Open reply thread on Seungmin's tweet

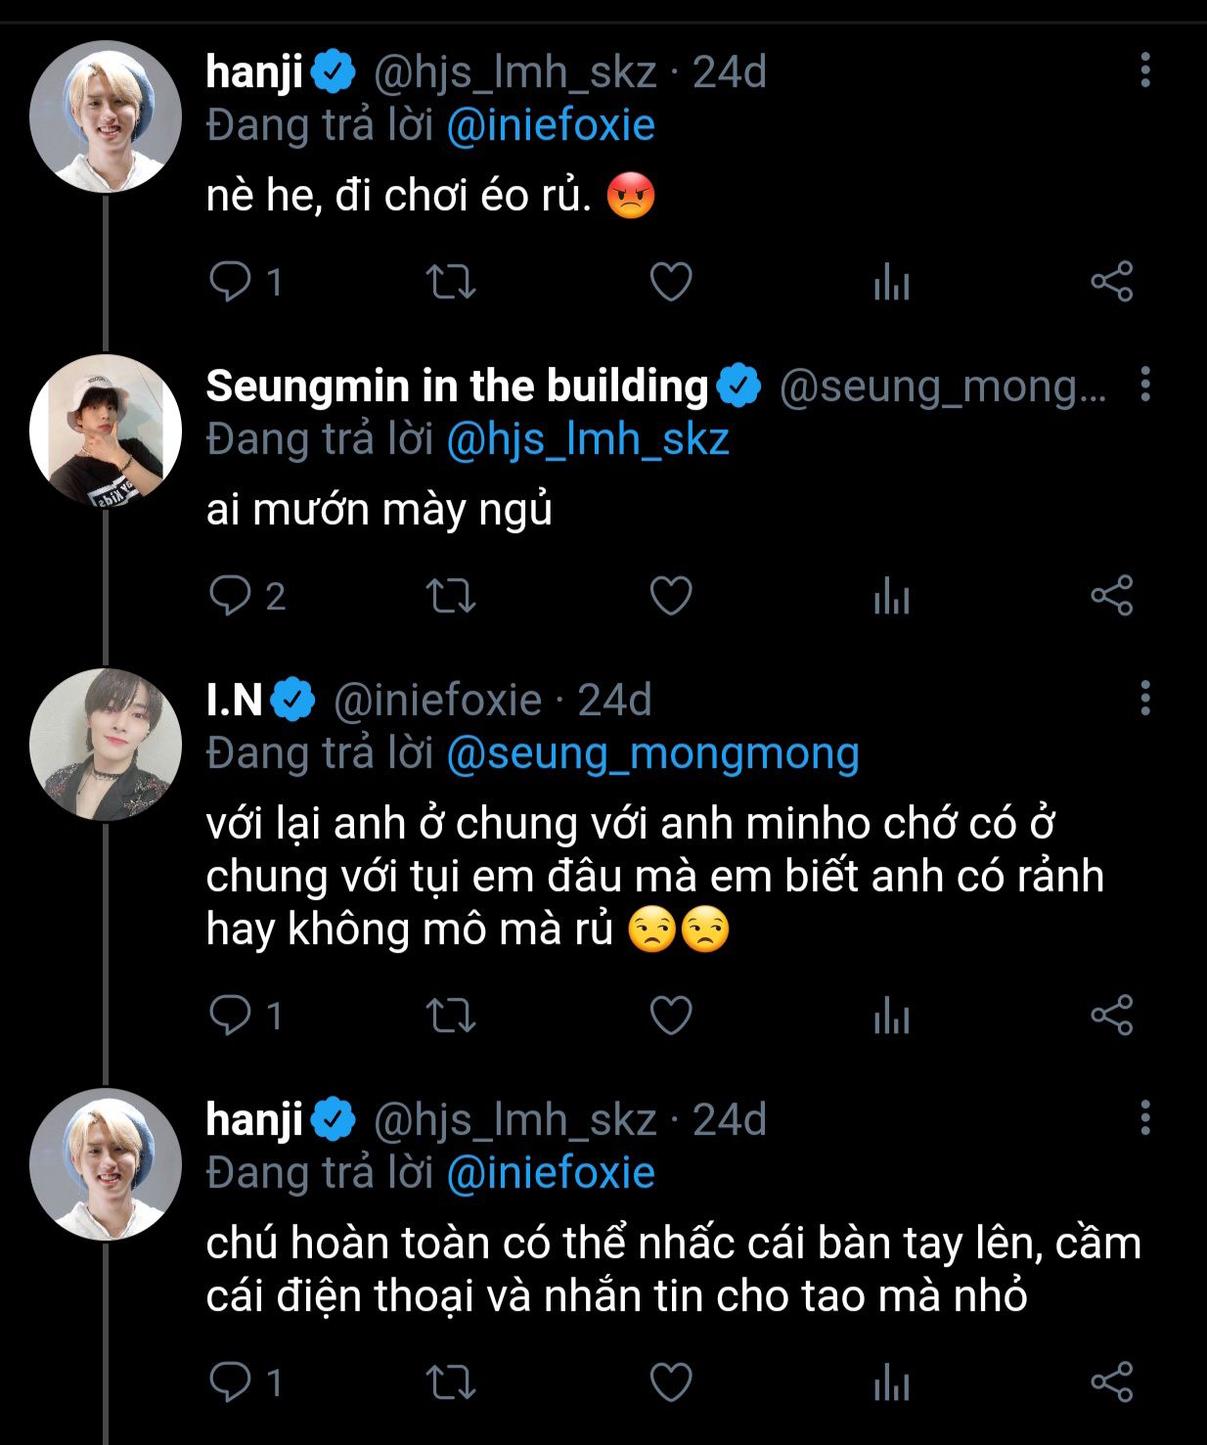pyautogui.click(x=231, y=596)
